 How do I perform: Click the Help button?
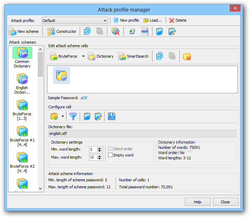[198, 202]
